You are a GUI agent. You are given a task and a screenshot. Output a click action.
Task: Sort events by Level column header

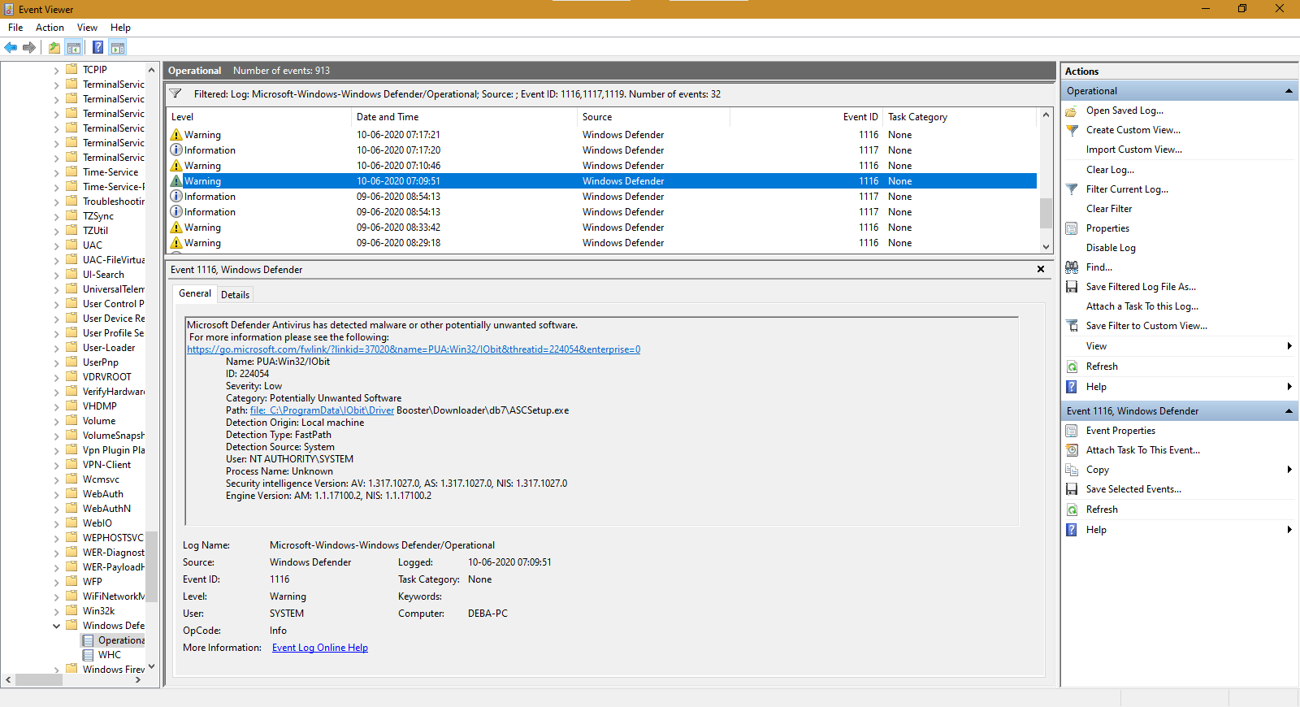258,117
